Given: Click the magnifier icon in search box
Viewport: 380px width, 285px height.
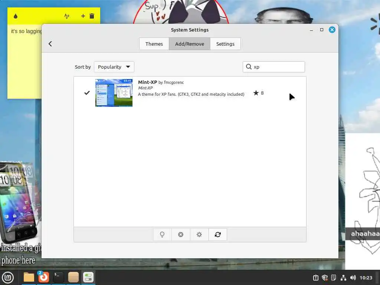Looking at the screenshot, I should 249,67.
